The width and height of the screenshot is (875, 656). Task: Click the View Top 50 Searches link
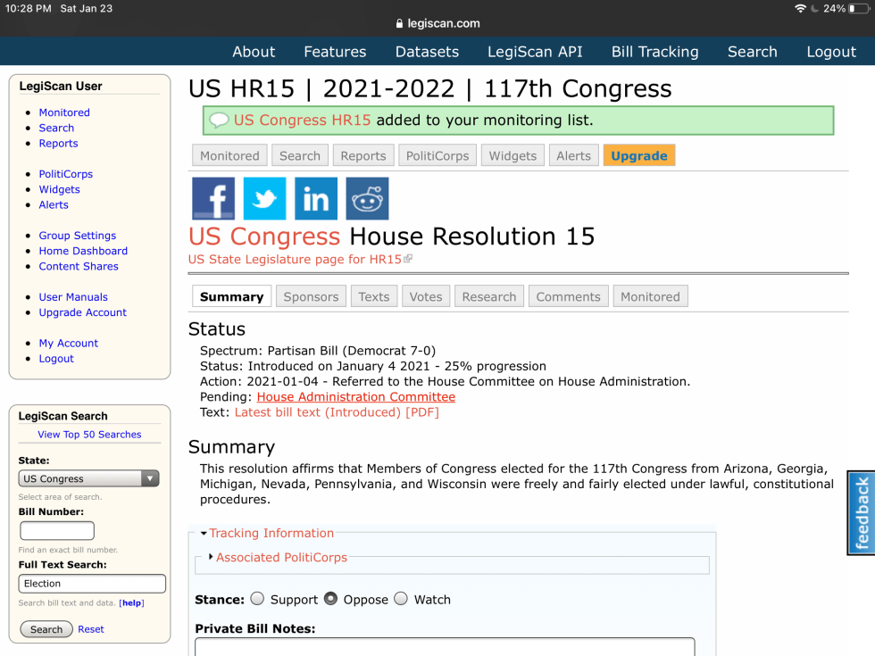click(x=89, y=434)
